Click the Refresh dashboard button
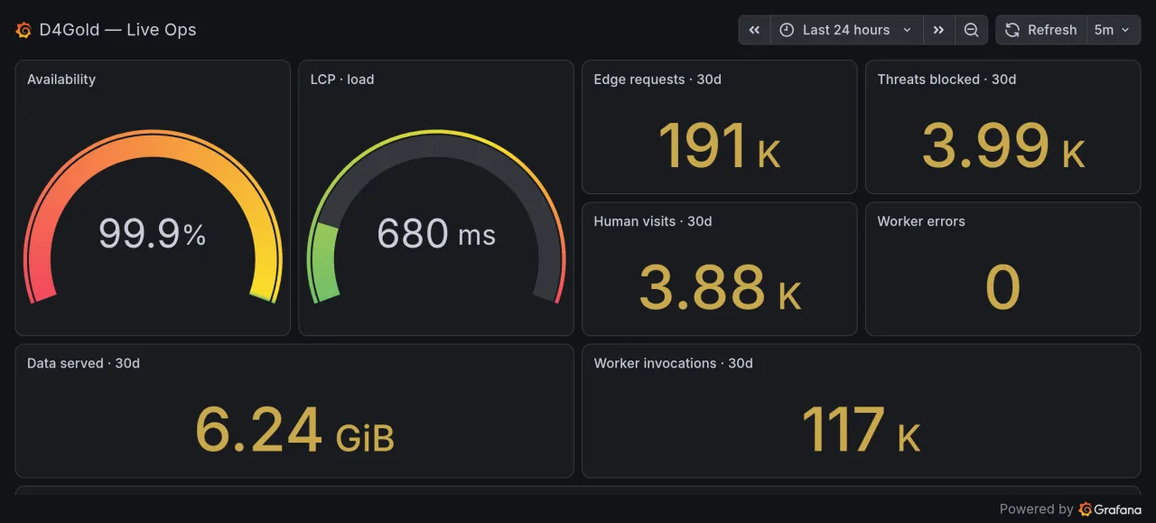Viewport: 1156px width, 523px height. (x=1041, y=30)
